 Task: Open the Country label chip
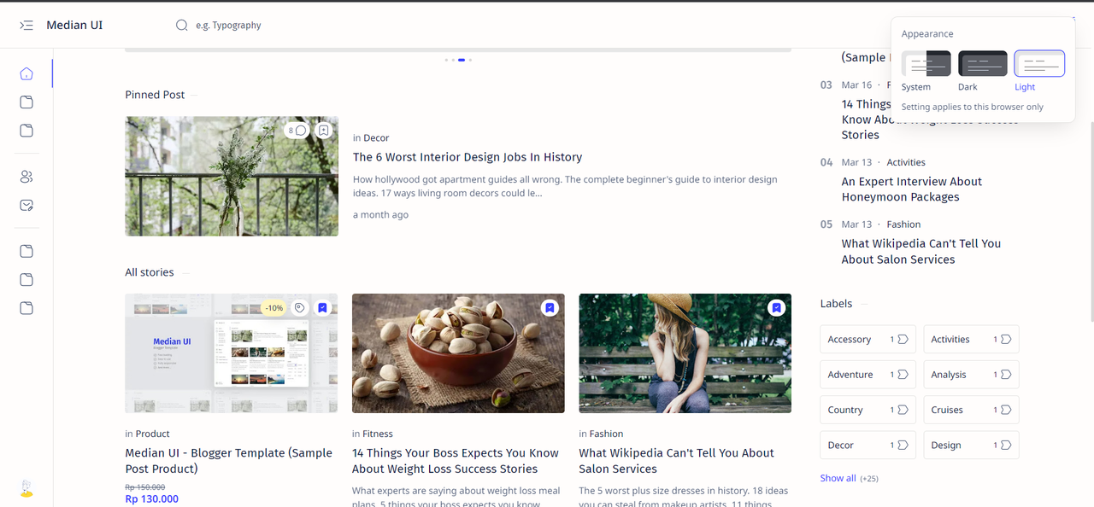(x=868, y=410)
